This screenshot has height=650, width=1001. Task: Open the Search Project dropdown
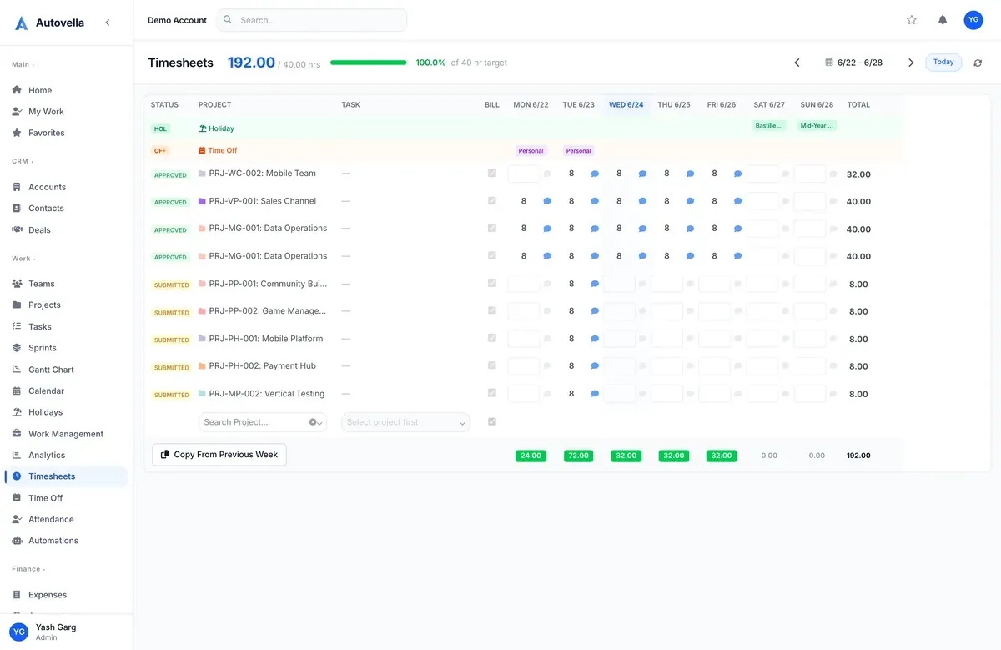[x=262, y=422]
